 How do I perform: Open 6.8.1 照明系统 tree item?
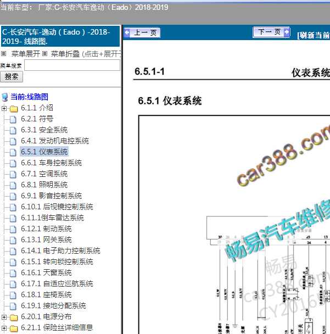click(44, 185)
